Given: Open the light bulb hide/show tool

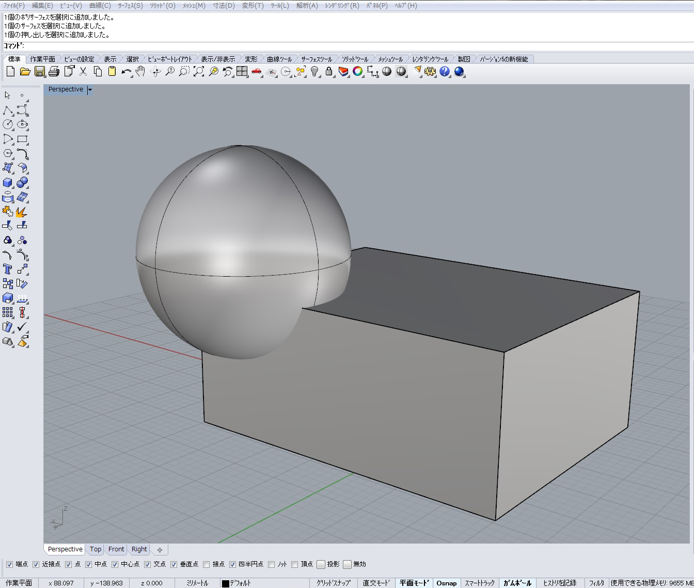Looking at the screenshot, I should click(314, 72).
